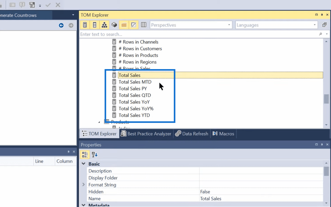
Task: Select the 'Total Sales PY' measure
Action: (x=132, y=88)
